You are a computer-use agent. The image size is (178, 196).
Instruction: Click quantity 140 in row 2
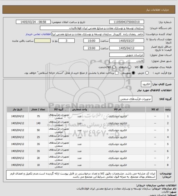[x=38, y=123]
